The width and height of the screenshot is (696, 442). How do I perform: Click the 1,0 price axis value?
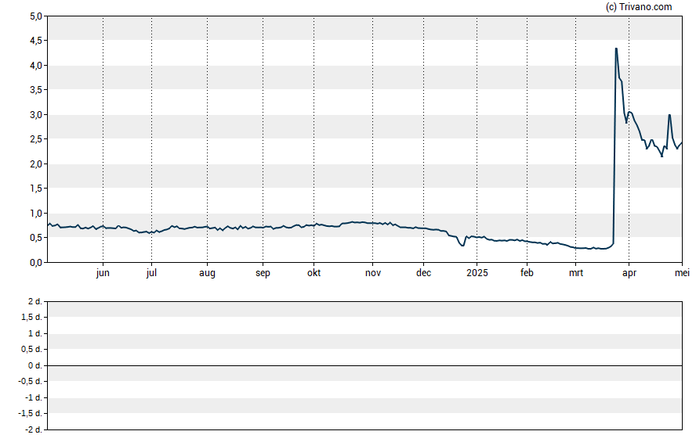point(36,213)
